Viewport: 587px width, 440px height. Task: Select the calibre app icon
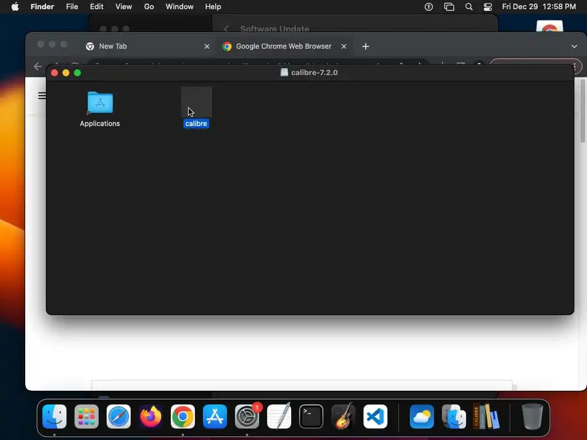(x=197, y=102)
